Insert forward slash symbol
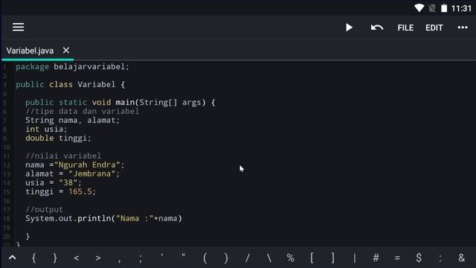Image resolution: width=476 pixels, height=268 pixels. click(248, 258)
